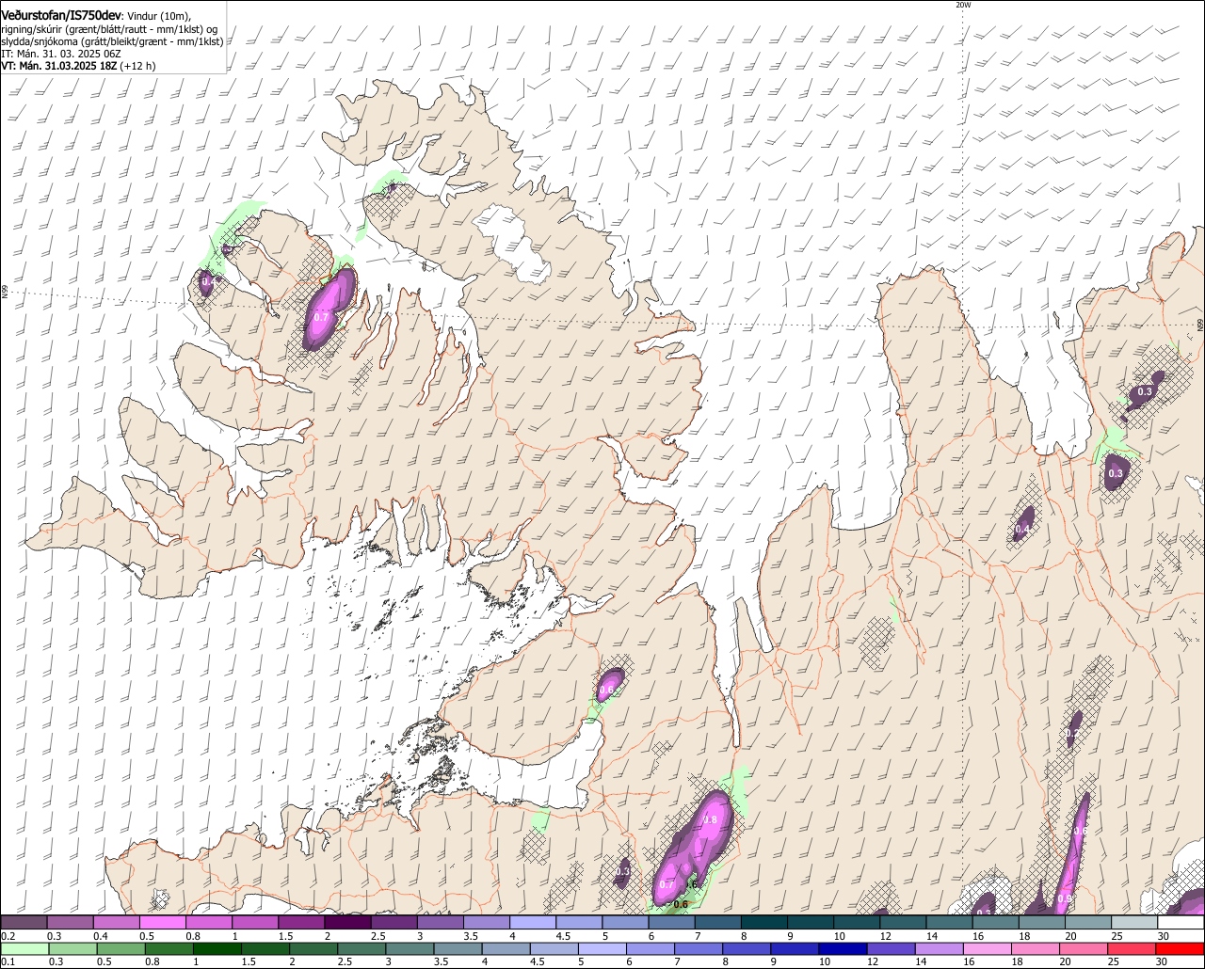Screen dimensions: 1205x969
Task: Click the 0.4 precipitation patch northeast of Iceland's centre
Action: coord(1023,525)
